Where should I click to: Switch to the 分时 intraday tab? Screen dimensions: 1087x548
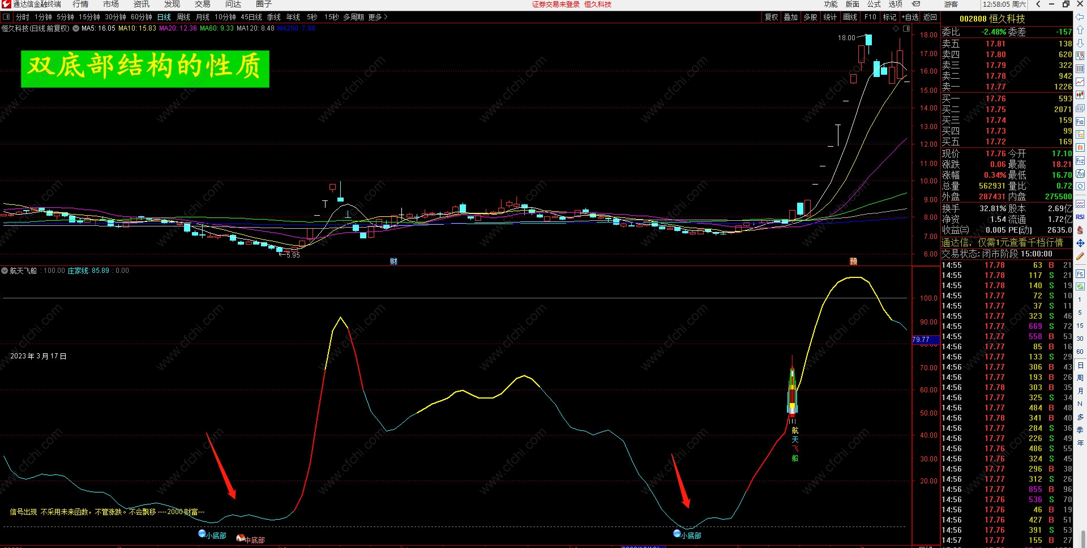pyautogui.click(x=22, y=17)
